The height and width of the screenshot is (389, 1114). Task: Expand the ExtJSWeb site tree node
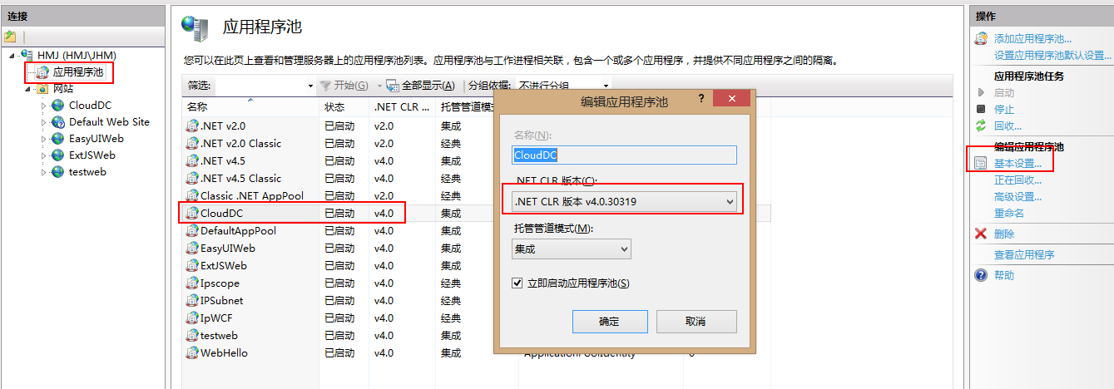tap(45, 155)
